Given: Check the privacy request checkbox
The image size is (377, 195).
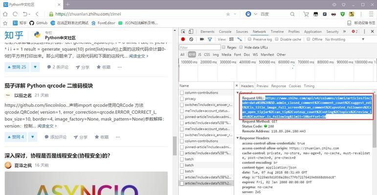Looking at the screenshot, I should tap(182, 98).
